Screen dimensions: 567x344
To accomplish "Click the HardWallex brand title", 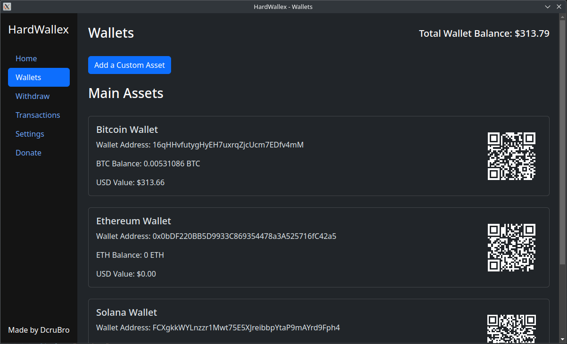I will (39, 30).
